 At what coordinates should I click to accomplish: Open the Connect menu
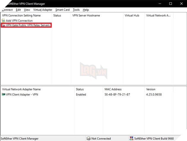7,10
